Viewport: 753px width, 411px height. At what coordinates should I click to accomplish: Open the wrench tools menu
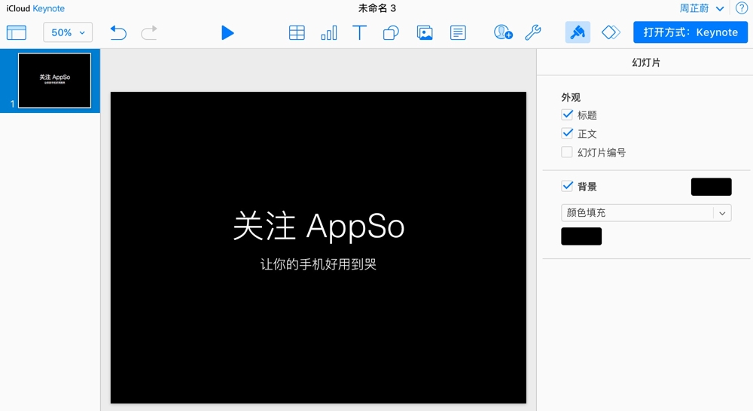[x=532, y=32]
